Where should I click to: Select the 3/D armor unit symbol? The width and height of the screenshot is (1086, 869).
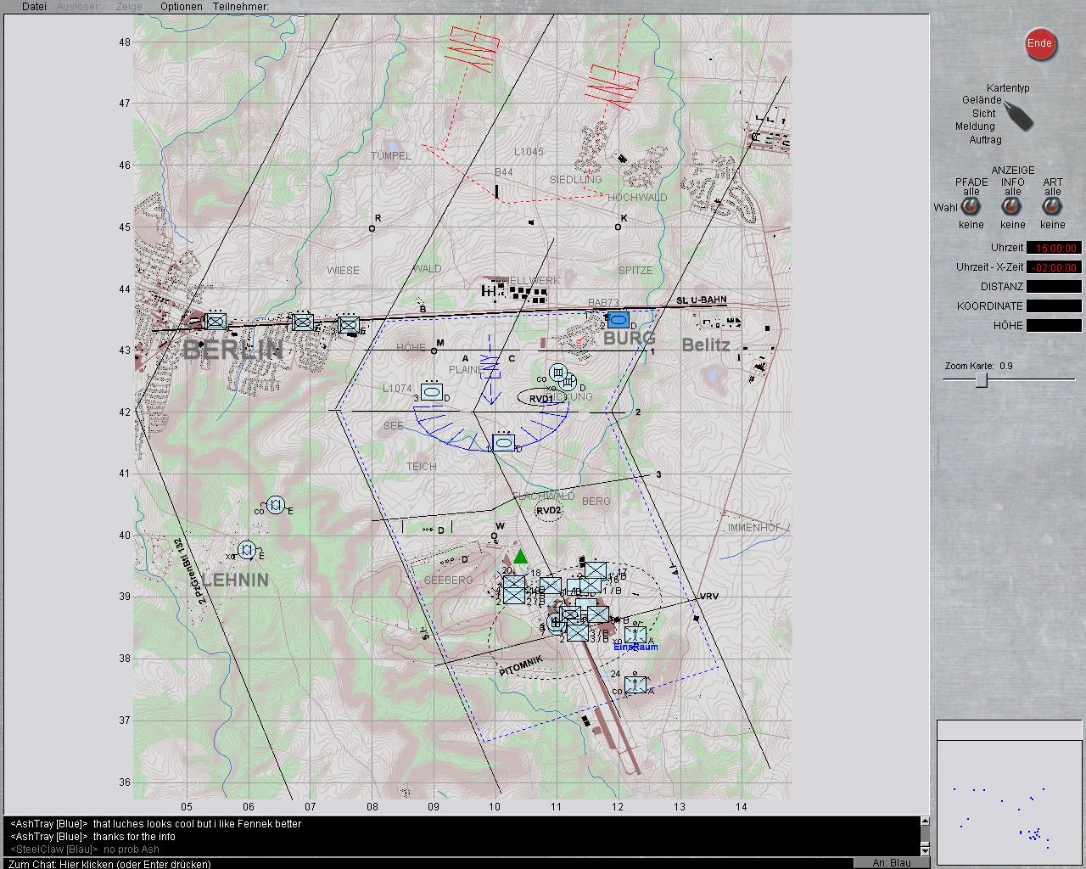431,393
